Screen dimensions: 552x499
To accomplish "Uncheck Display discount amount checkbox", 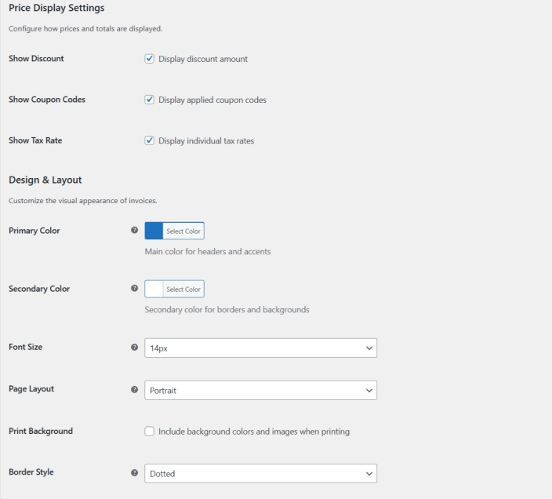I will (149, 59).
